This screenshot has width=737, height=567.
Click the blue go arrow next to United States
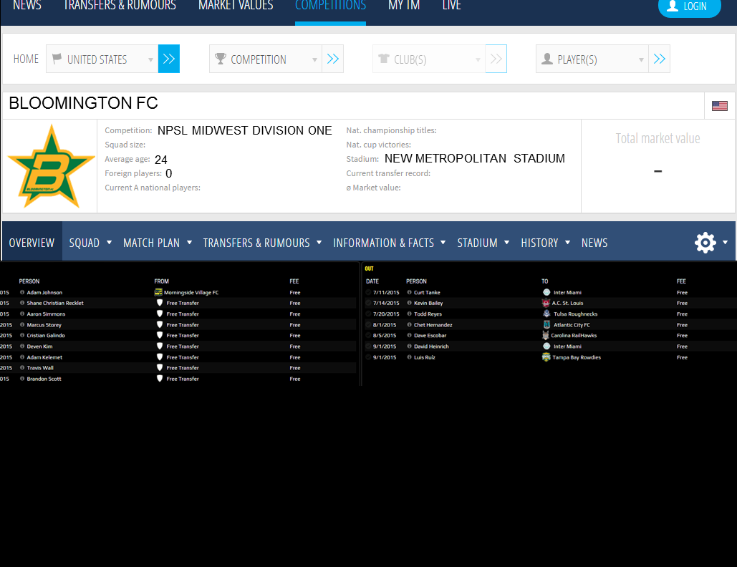169,59
